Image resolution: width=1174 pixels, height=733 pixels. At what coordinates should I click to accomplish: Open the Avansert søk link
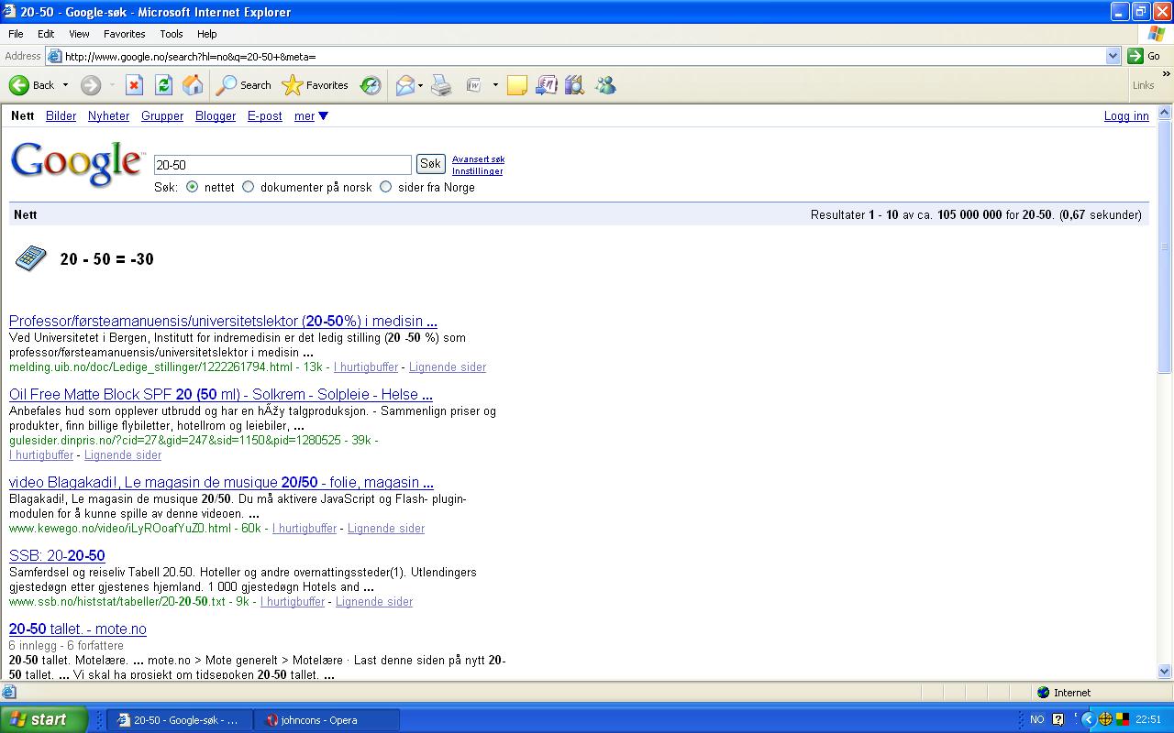(x=478, y=159)
